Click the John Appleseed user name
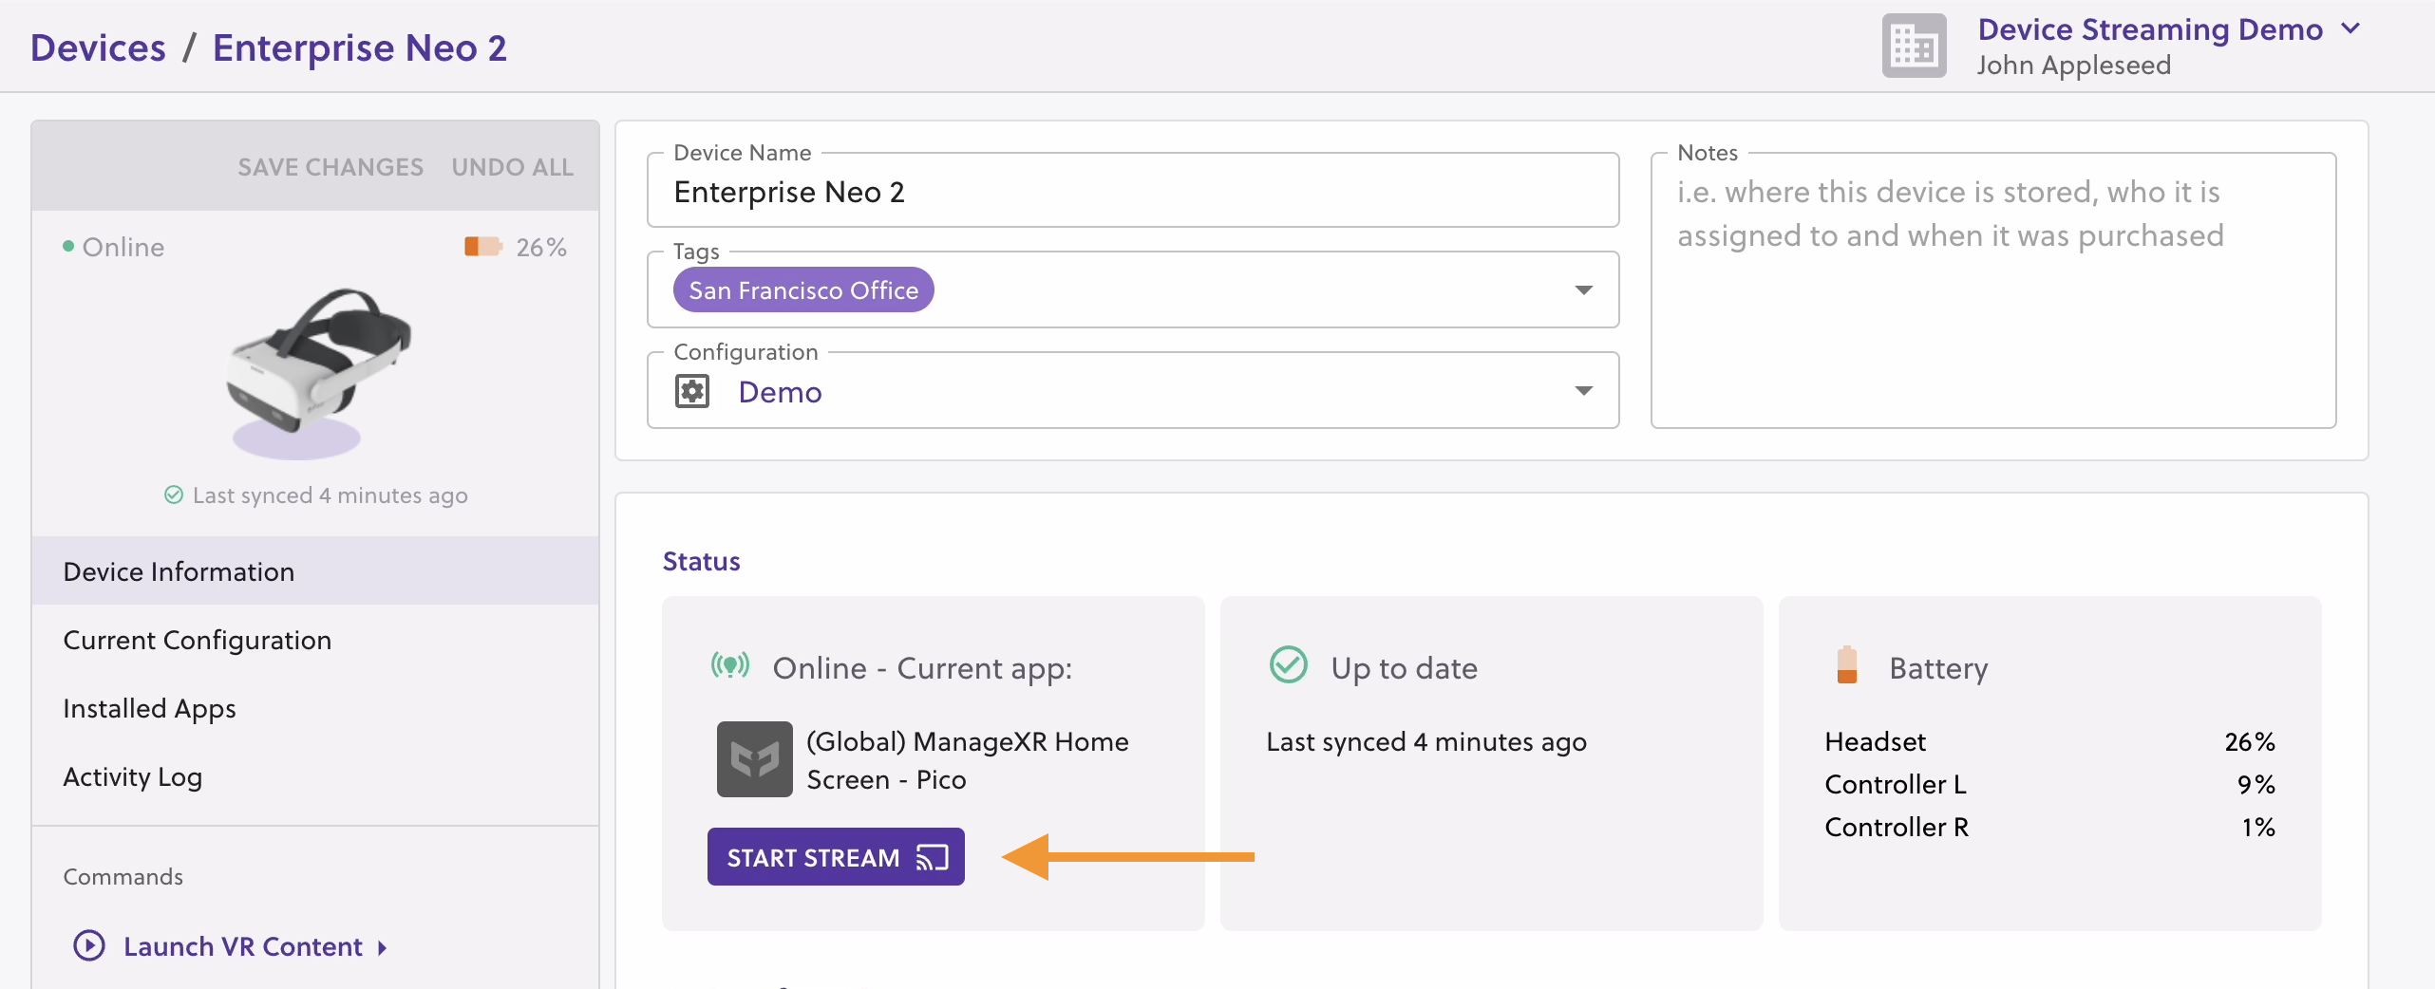2435x989 pixels. 2073,65
